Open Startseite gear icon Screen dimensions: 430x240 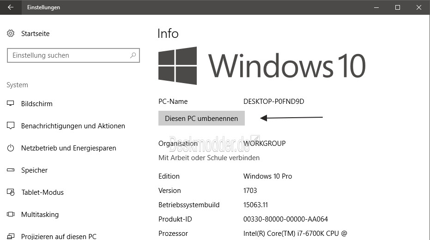pos(11,33)
